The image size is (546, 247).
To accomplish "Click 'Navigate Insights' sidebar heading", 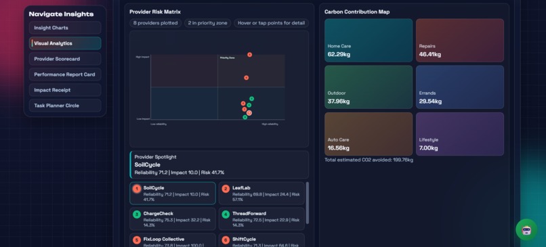I will [61, 14].
